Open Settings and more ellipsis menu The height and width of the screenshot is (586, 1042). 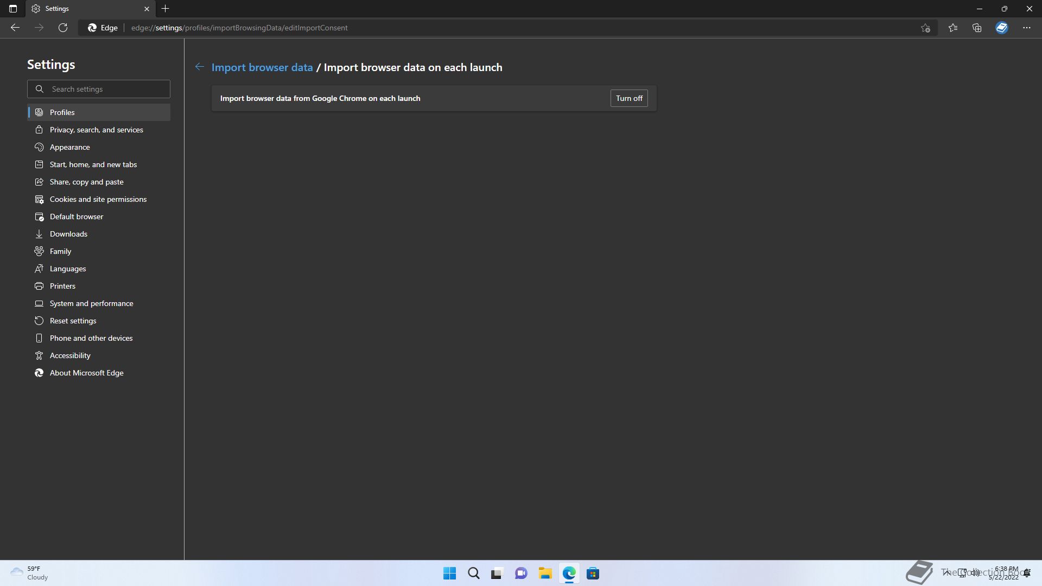click(x=1027, y=28)
